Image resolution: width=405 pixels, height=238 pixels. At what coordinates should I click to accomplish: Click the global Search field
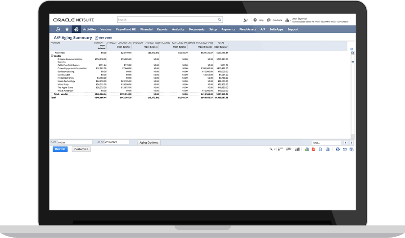point(170,20)
